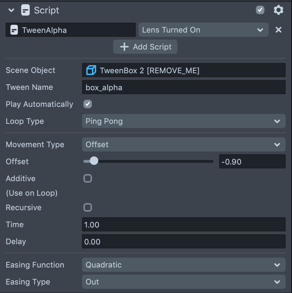292x293 pixels.
Task: Open the Easing Function dropdown
Action: pos(183,265)
